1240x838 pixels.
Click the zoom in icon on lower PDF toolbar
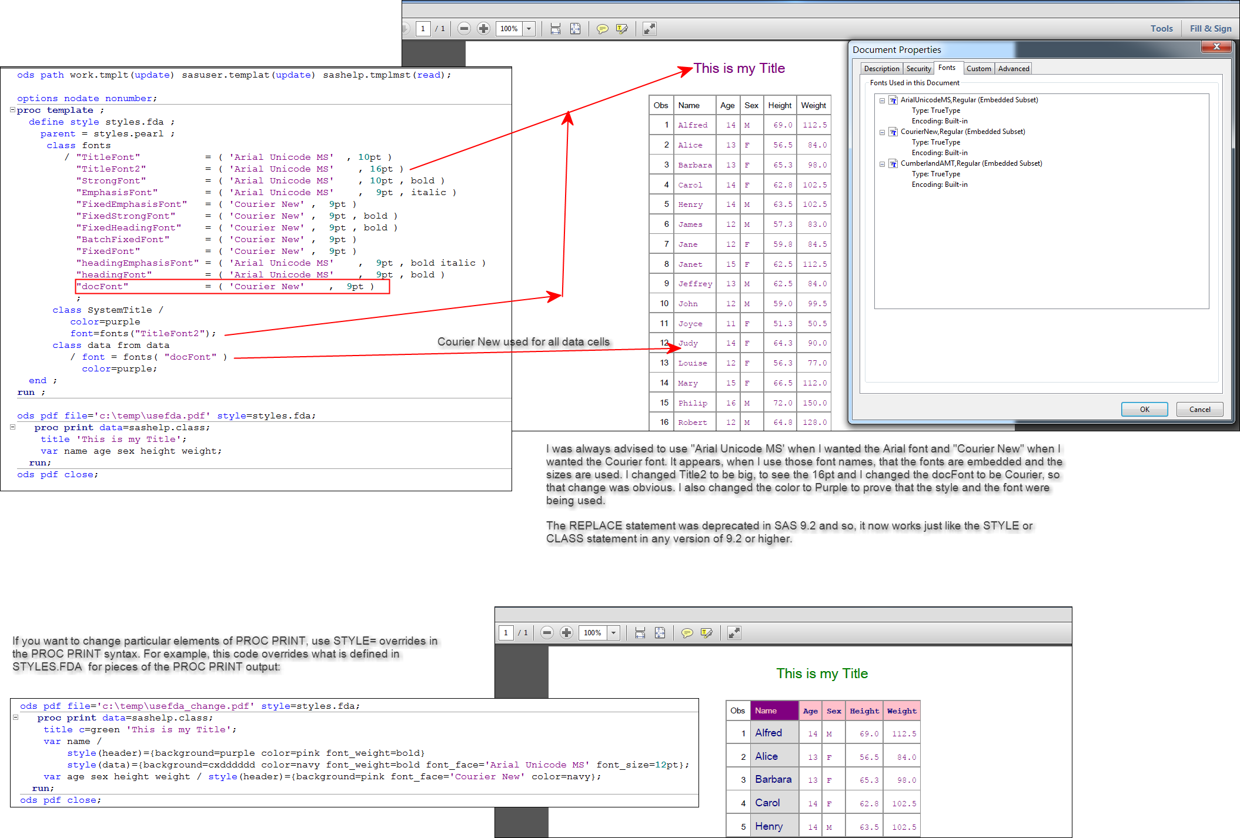pyautogui.click(x=566, y=633)
